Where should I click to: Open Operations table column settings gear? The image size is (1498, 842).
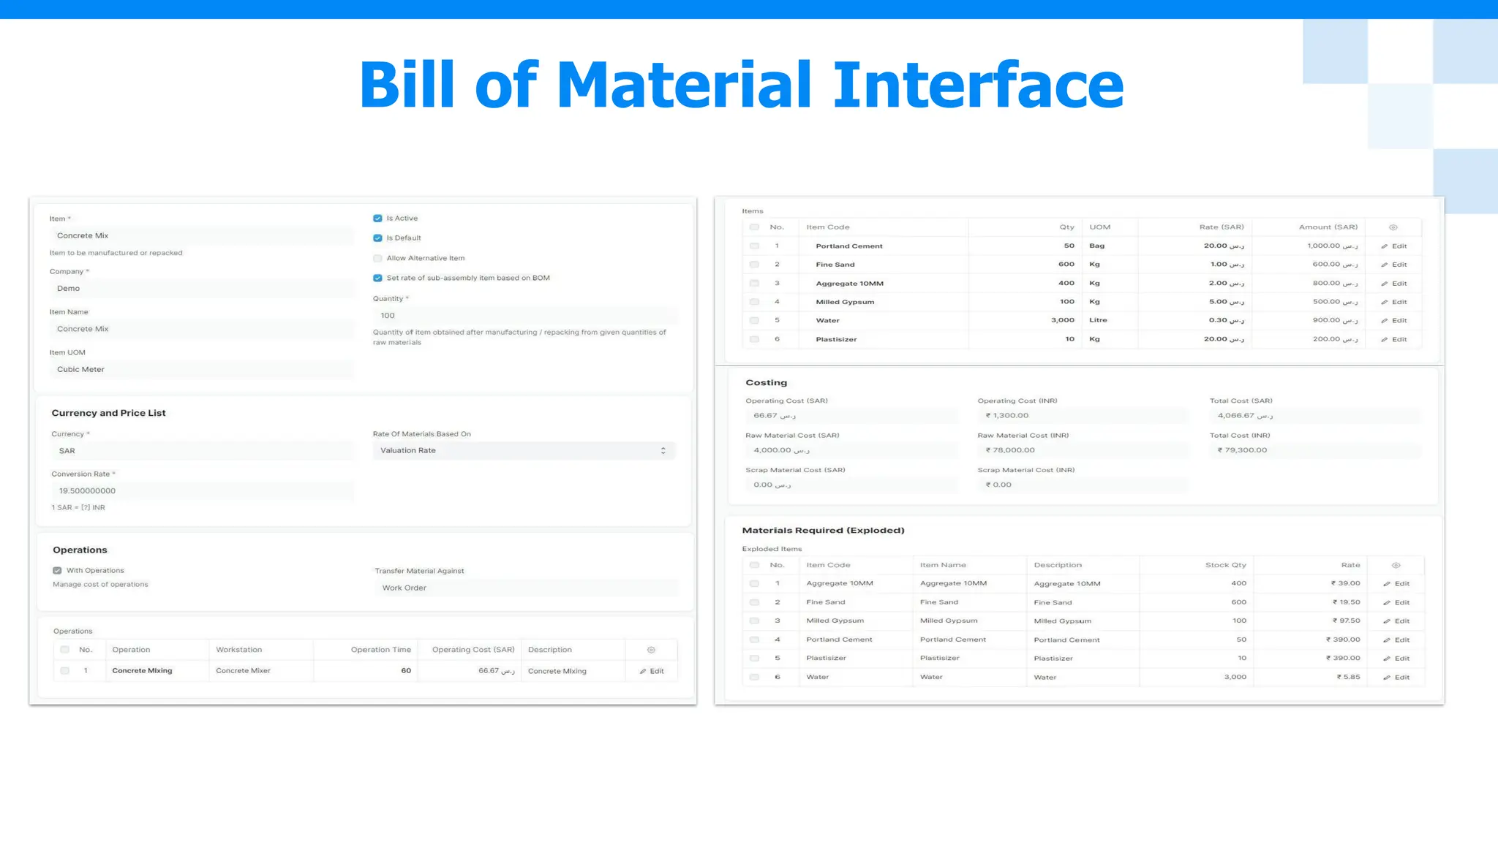coord(651,650)
